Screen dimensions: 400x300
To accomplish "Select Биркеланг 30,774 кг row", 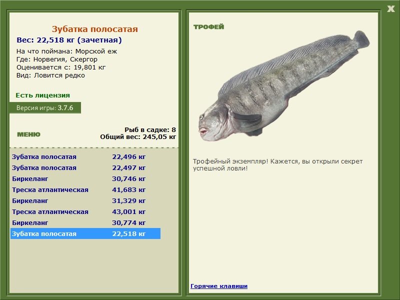I will (85, 222).
